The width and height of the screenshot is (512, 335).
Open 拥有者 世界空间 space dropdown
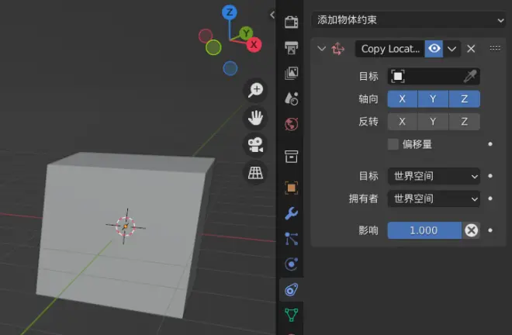[434, 199]
